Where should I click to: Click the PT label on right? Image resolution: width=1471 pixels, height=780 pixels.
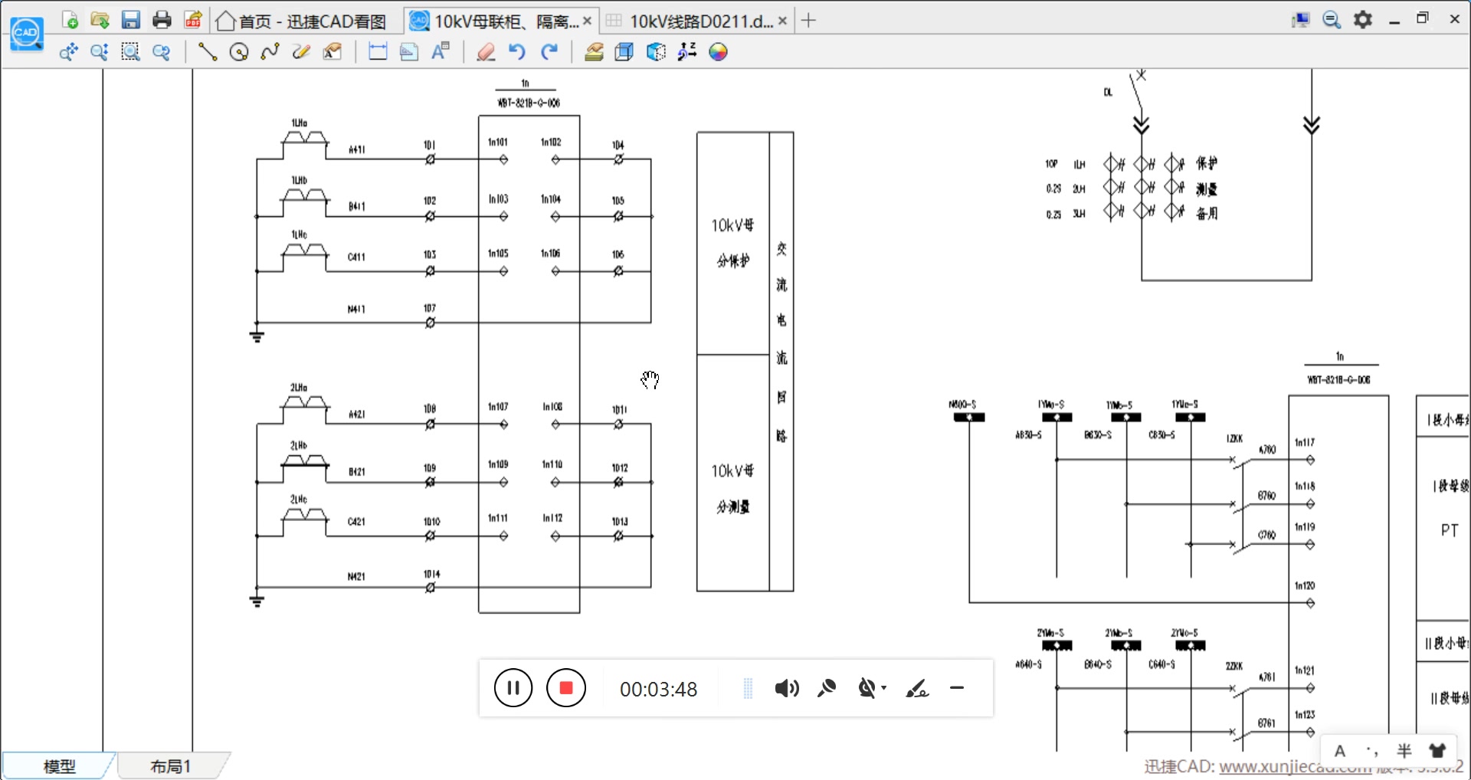pos(1450,530)
